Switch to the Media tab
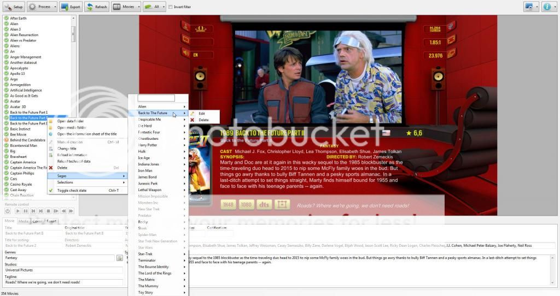This screenshot has height=296, width=560. 24,222
